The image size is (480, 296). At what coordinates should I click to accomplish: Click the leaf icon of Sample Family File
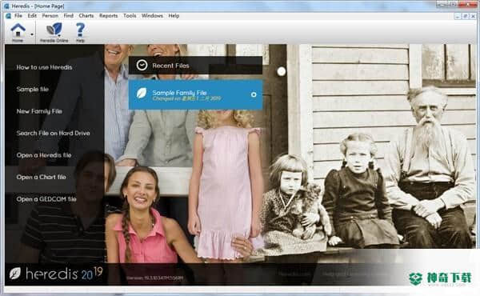tap(142, 93)
